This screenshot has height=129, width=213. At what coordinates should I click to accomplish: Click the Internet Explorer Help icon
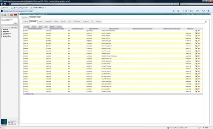(209, 11)
